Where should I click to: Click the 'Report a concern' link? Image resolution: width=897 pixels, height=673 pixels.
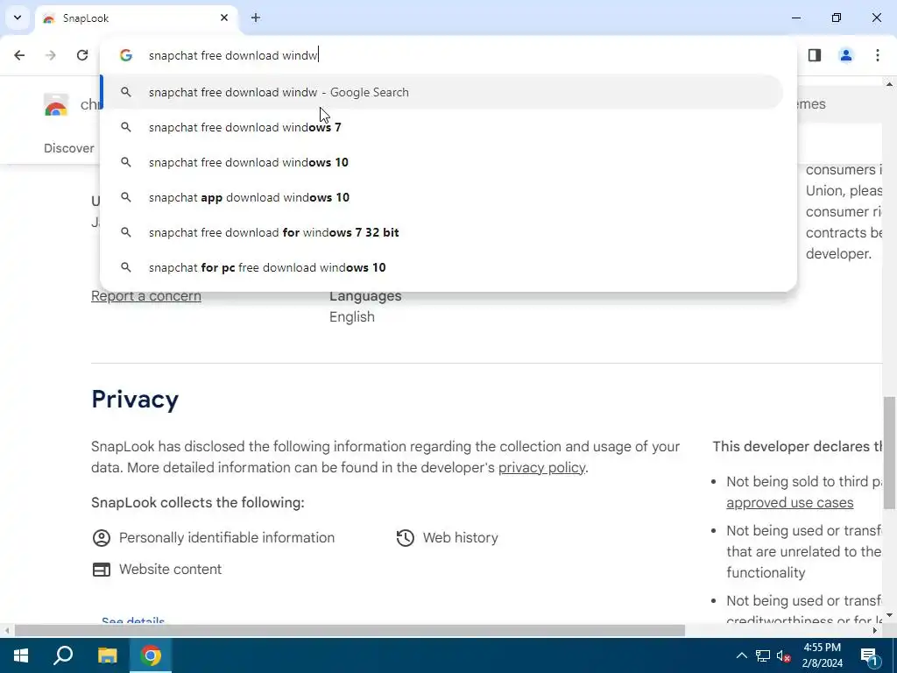(x=146, y=296)
